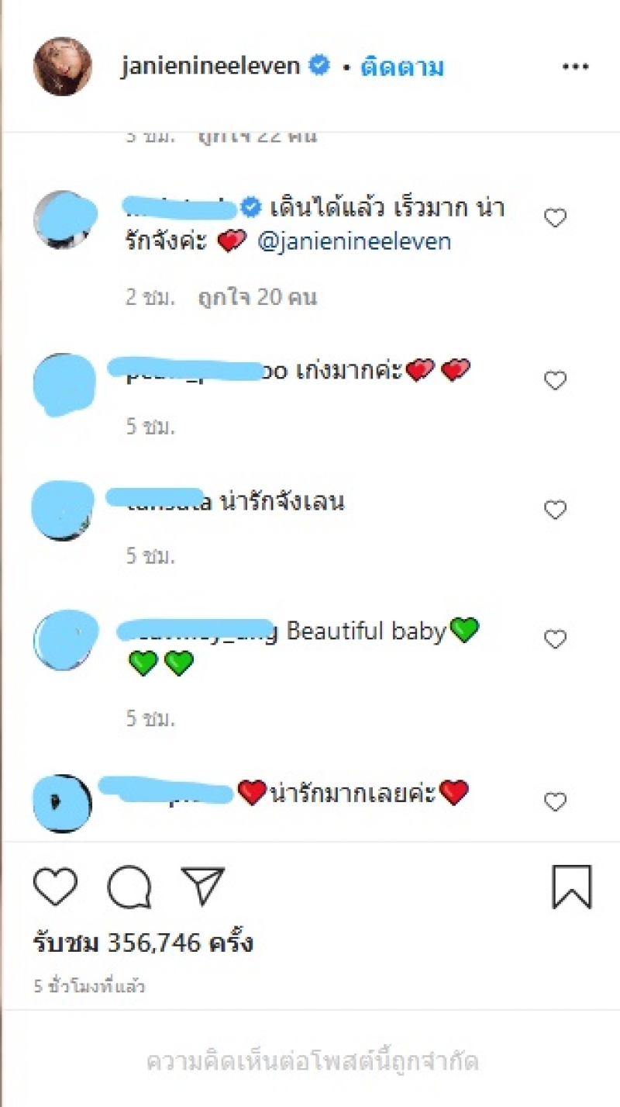Like the comment saying เก่งมากค่ะ
This screenshot has height=1107, width=620.
coord(555,381)
